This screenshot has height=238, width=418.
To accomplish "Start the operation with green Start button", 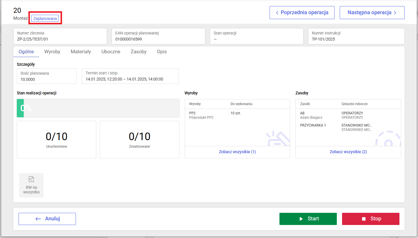I will (x=308, y=219).
